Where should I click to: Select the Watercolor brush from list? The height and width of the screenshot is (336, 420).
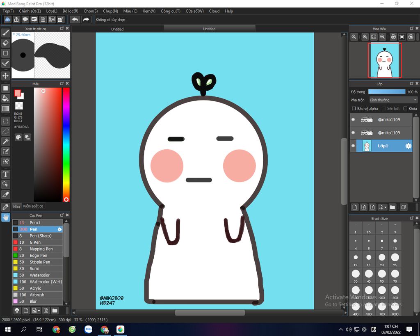pos(39,275)
